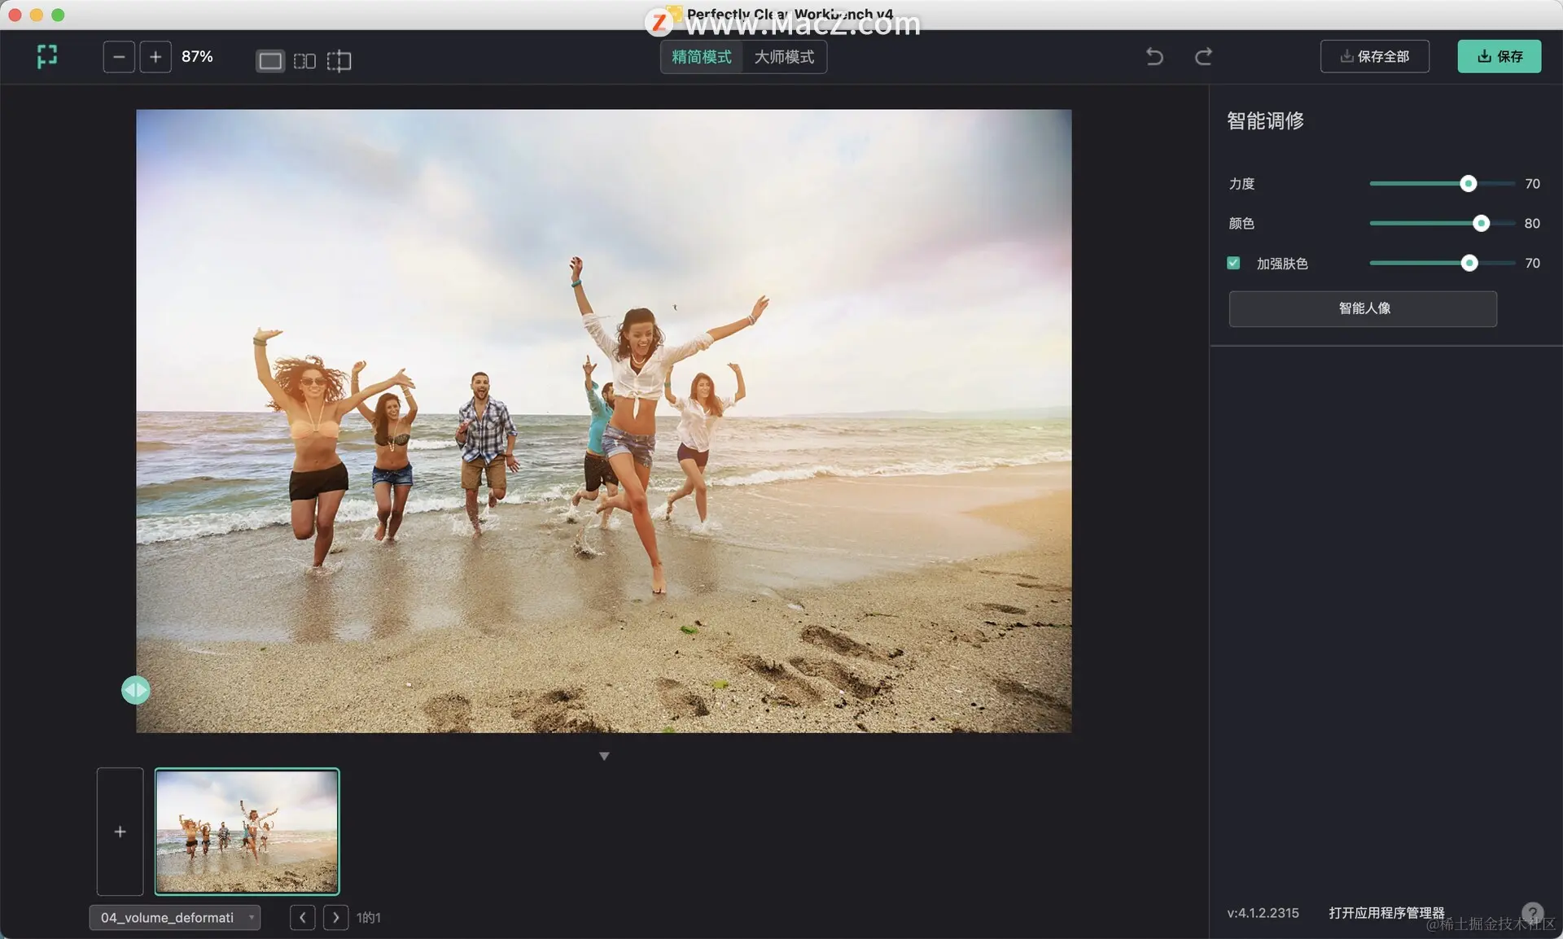The height and width of the screenshot is (939, 1563).
Task: Collapse the filmstrip with the triangle arrow
Action: pos(604,756)
